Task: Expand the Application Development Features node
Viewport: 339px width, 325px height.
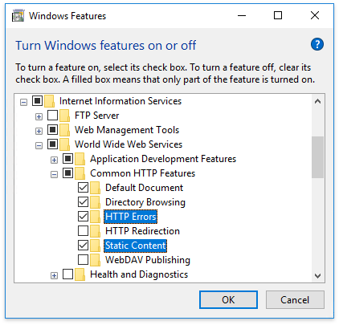Action: [x=54, y=160]
